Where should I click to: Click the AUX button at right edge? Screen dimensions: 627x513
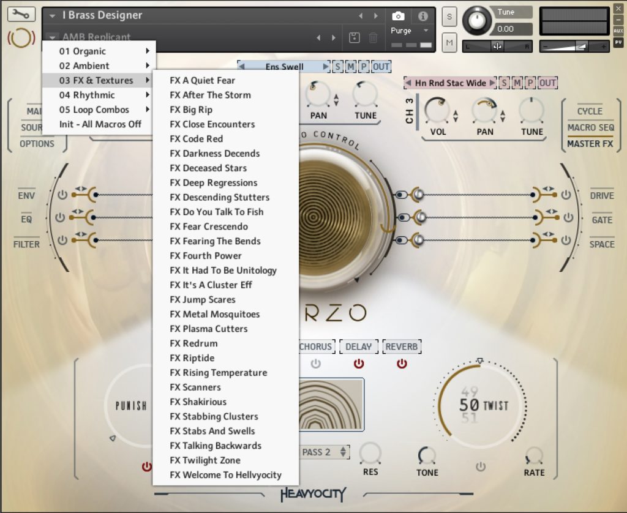click(618, 31)
